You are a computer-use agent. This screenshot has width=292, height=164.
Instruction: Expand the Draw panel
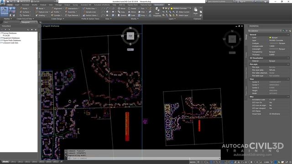point(108,19)
